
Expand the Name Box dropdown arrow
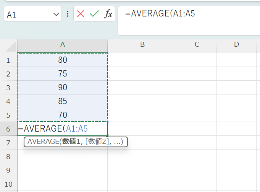coord(56,15)
